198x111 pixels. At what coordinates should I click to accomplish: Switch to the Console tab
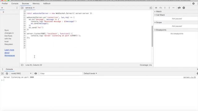click(15, 3)
